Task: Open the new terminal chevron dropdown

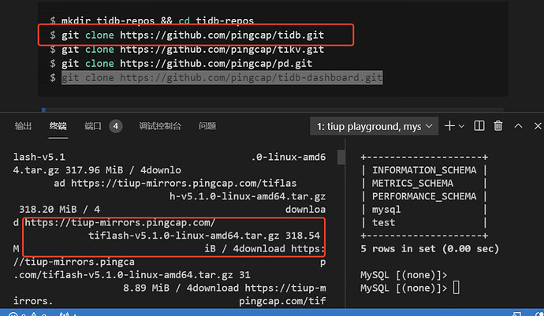Action: click(461, 126)
